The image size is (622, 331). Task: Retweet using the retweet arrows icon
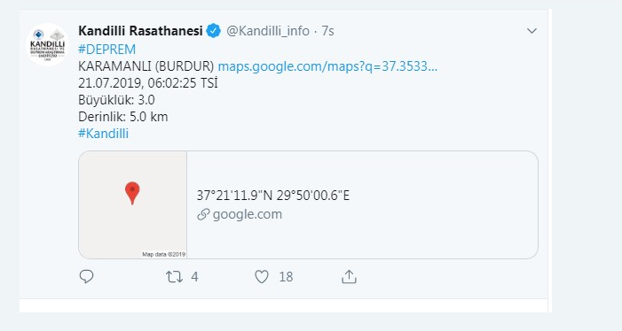(x=174, y=277)
